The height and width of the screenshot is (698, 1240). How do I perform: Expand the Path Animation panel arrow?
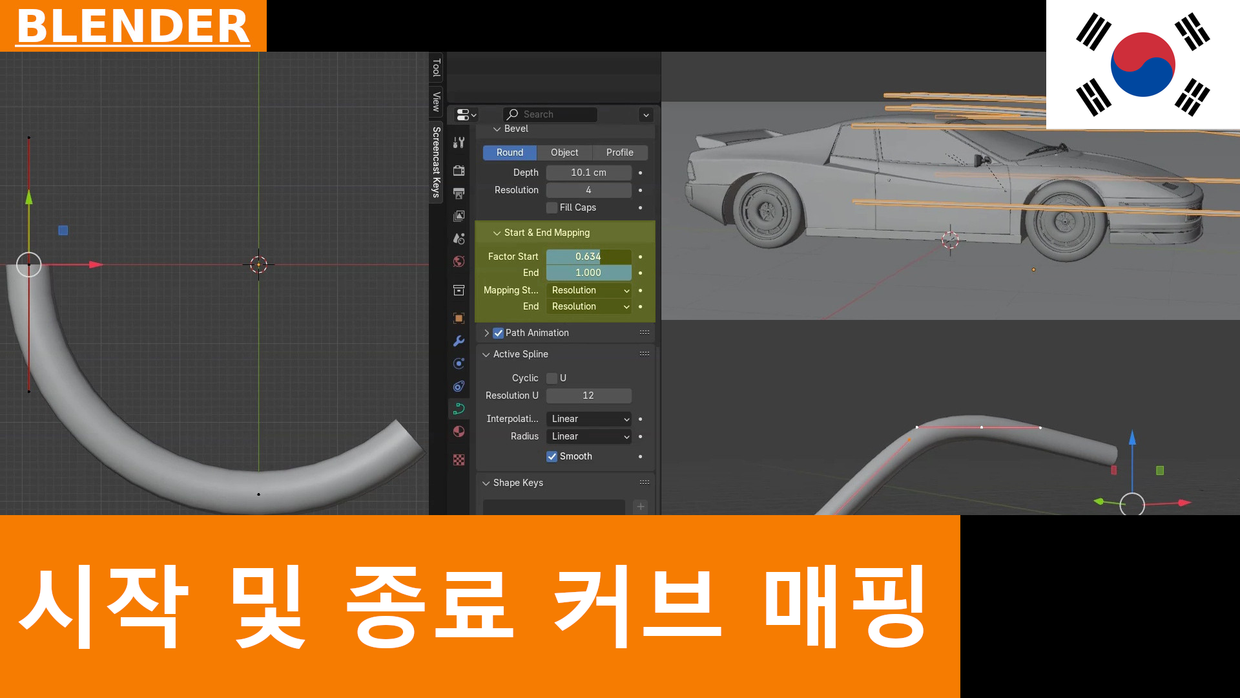tap(486, 333)
